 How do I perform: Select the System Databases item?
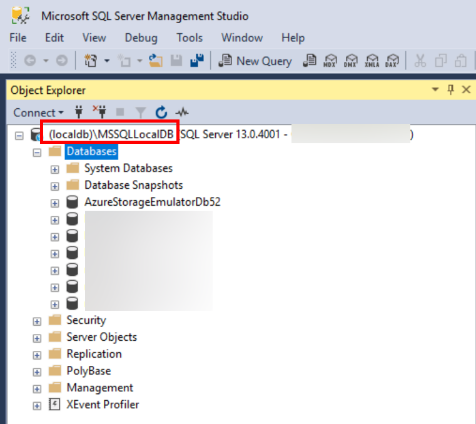click(x=128, y=168)
